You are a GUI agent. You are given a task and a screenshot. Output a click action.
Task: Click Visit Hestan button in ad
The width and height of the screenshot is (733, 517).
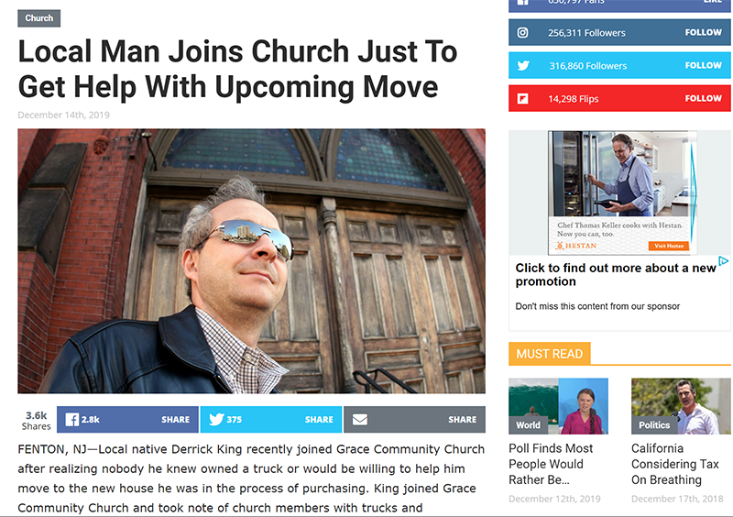(x=669, y=246)
